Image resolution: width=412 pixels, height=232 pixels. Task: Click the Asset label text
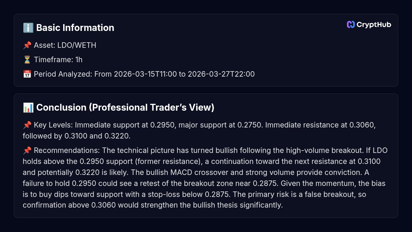pos(45,45)
